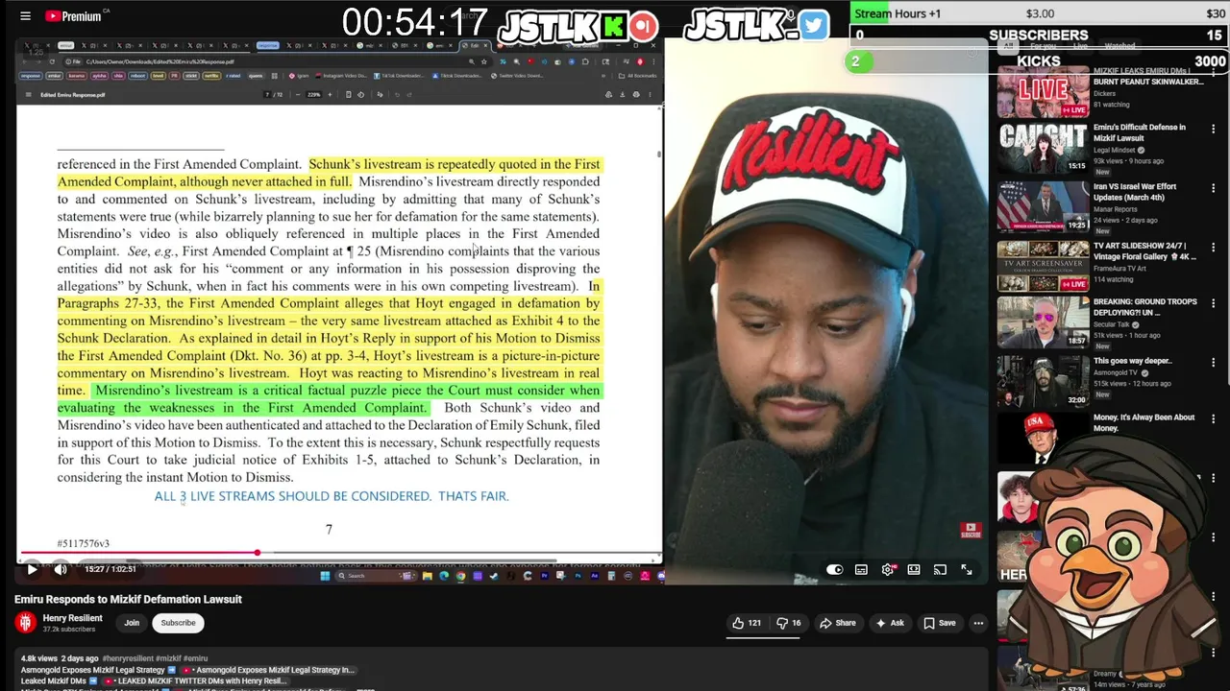
Task: Open options menu for Iran VS Israel video
Action: [x=1213, y=189]
